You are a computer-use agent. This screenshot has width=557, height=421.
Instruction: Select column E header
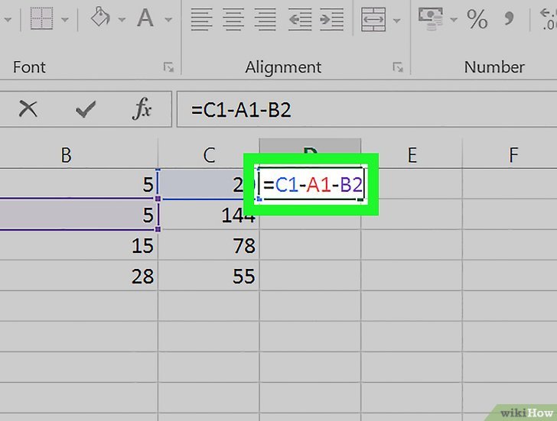coord(412,154)
